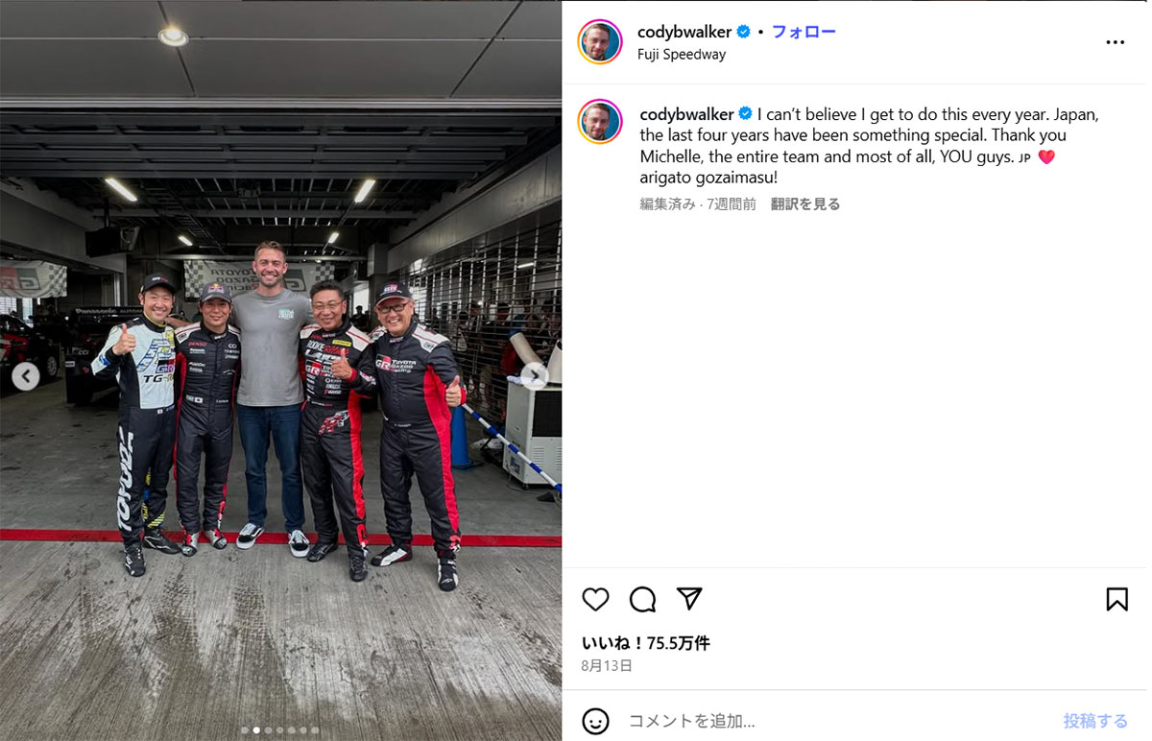Go to the previous photo arrow
This screenshot has width=1152, height=741.
click(26, 376)
